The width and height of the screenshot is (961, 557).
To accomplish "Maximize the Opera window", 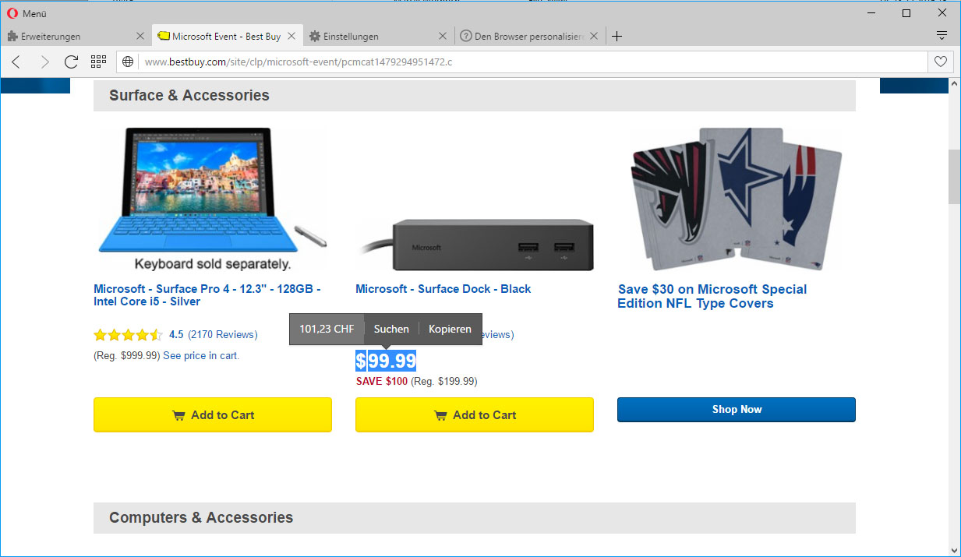I will (906, 13).
